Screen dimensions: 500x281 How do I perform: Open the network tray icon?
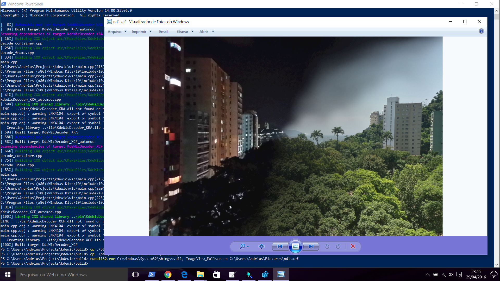pos(444,274)
